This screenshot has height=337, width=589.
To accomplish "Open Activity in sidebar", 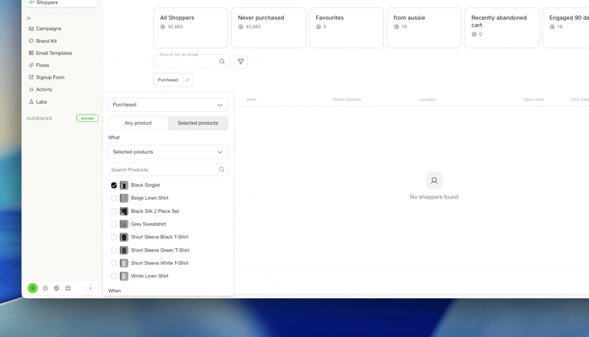I will pyautogui.click(x=41, y=90).
